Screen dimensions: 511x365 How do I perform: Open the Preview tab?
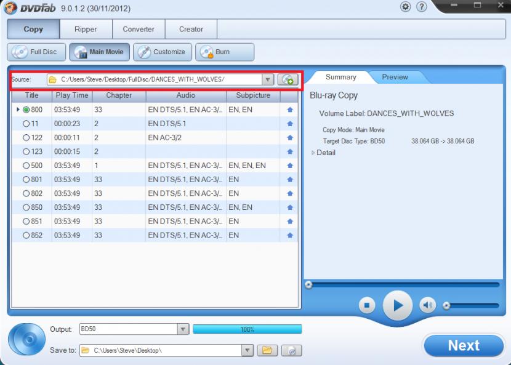tap(395, 77)
